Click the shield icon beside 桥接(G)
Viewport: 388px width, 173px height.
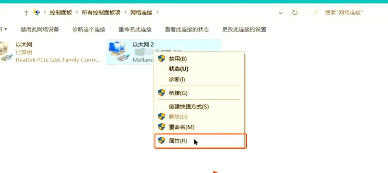161,93
